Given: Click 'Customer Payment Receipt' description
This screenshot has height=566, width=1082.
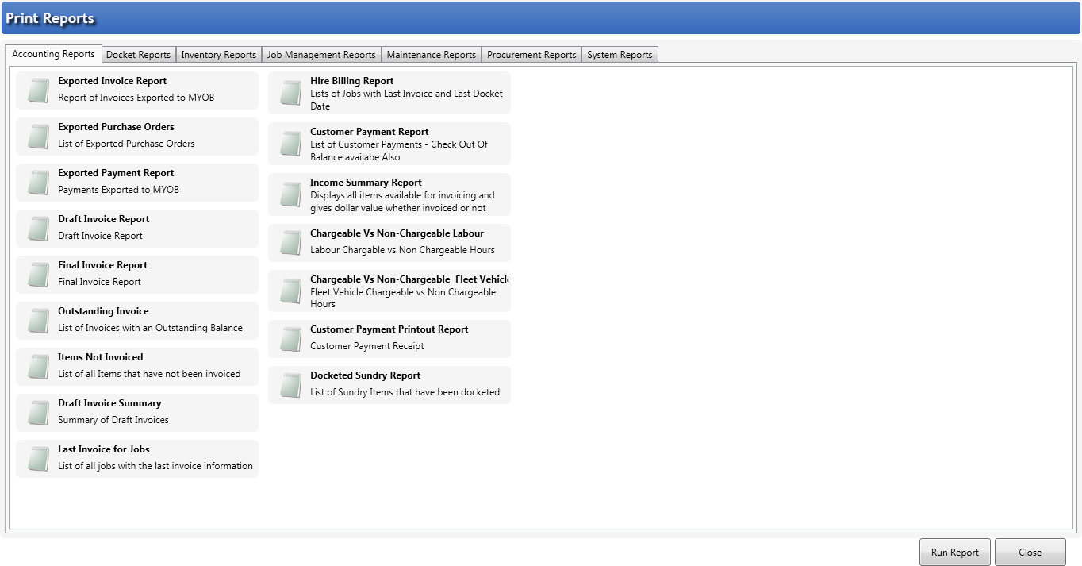Looking at the screenshot, I should (x=367, y=346).
